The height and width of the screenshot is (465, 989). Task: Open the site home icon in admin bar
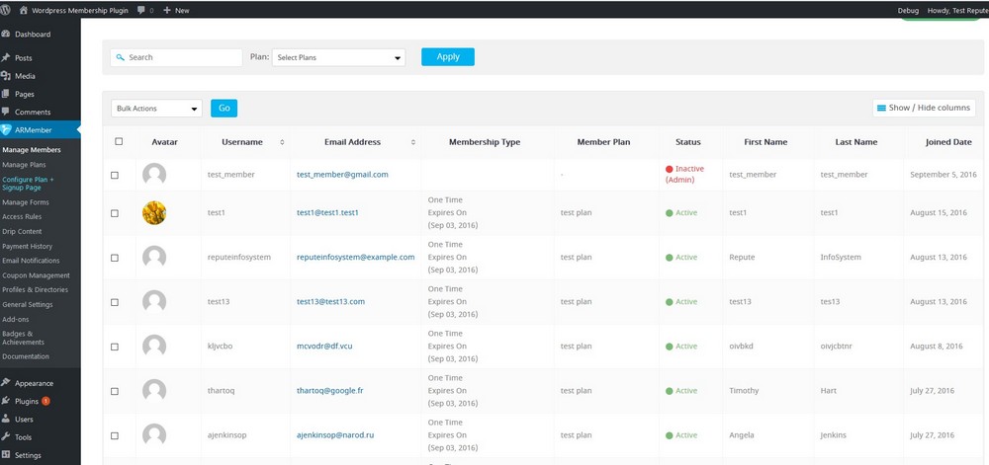coord(24,10)
